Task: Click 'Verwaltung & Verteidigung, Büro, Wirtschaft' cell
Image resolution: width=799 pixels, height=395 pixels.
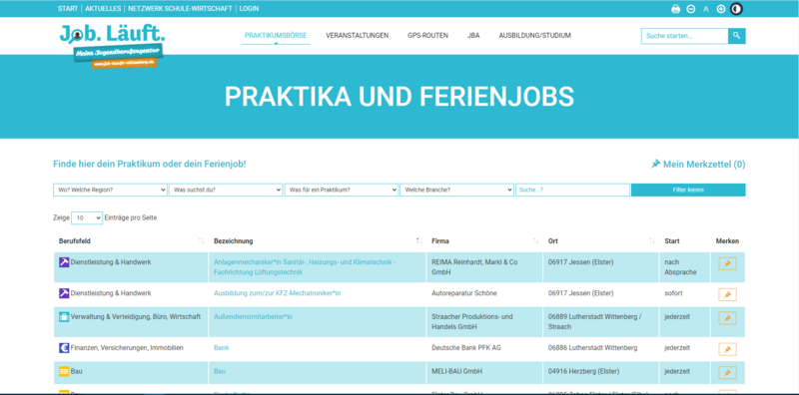Action: [132, 322]
